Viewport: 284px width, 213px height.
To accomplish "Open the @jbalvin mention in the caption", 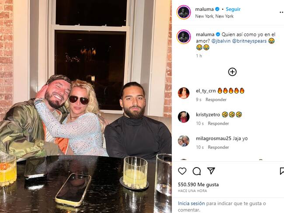I will coord(221,41).
